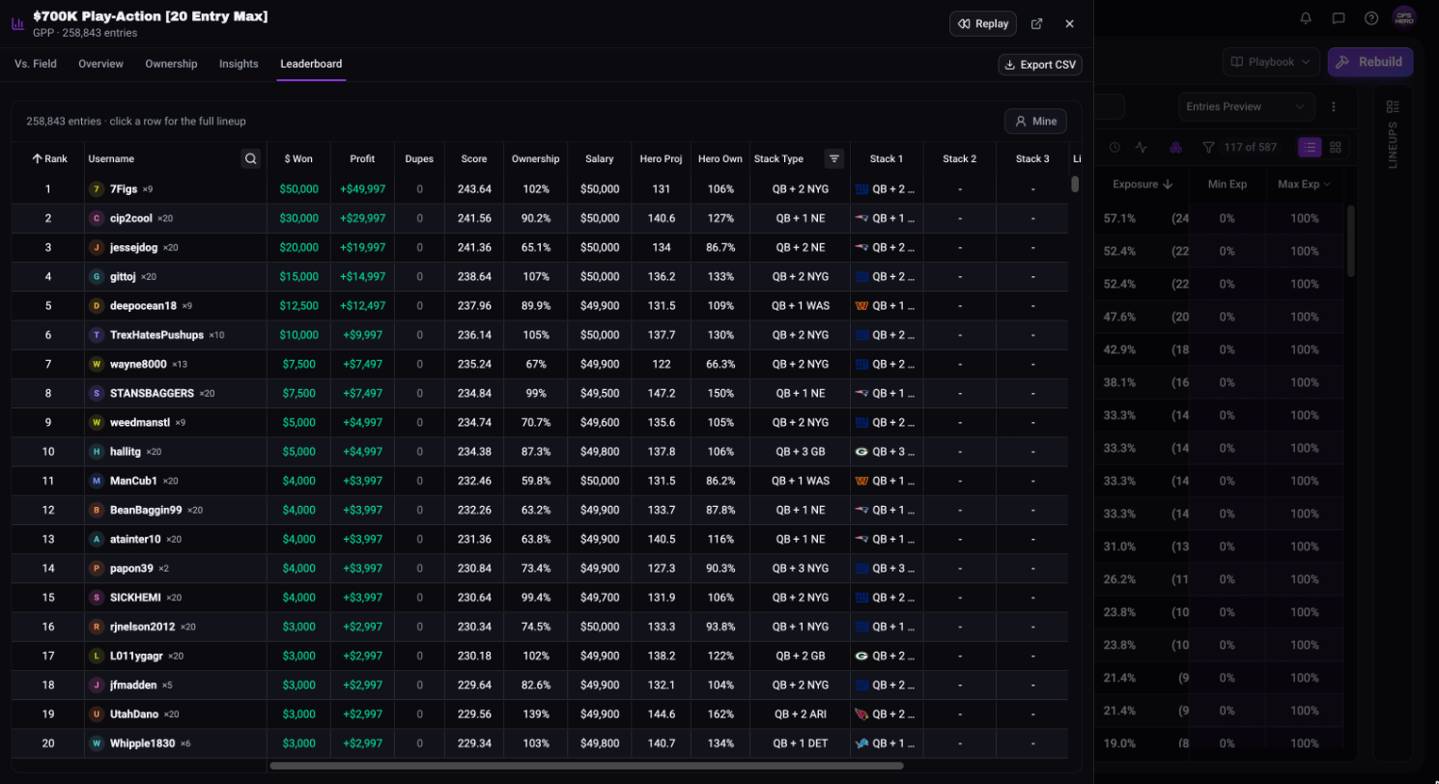
Task: Click the Score column header
Action: point(474,158)
